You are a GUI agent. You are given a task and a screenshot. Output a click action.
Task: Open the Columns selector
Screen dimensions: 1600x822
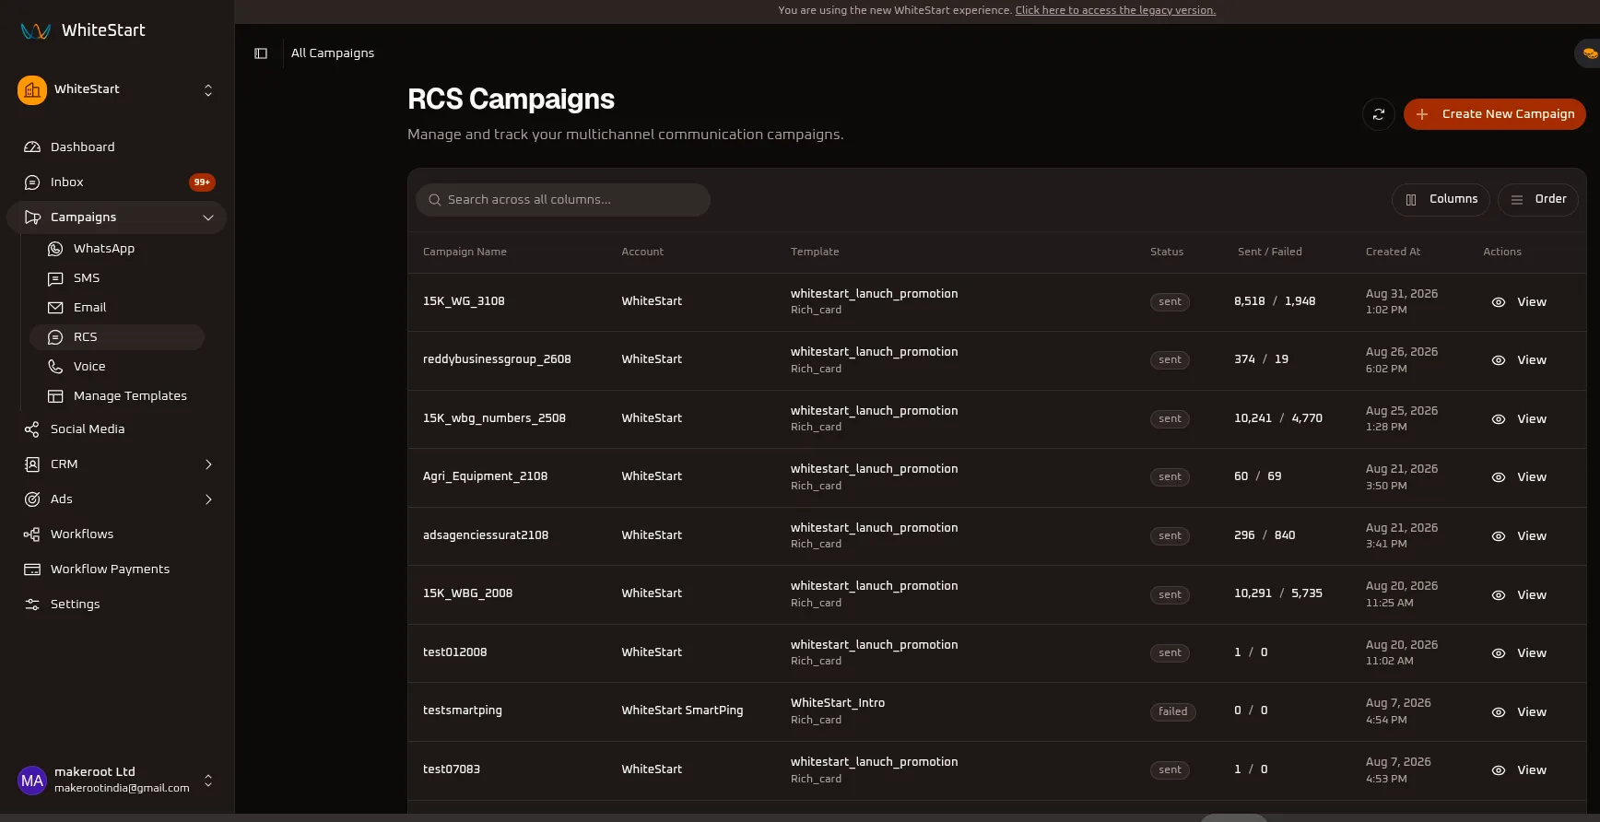pos(1441,200)
